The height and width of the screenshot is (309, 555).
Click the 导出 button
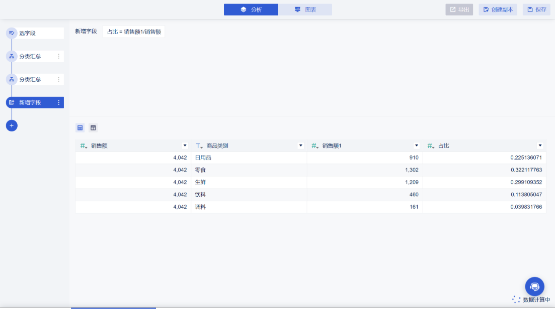[x=459, y=10]
